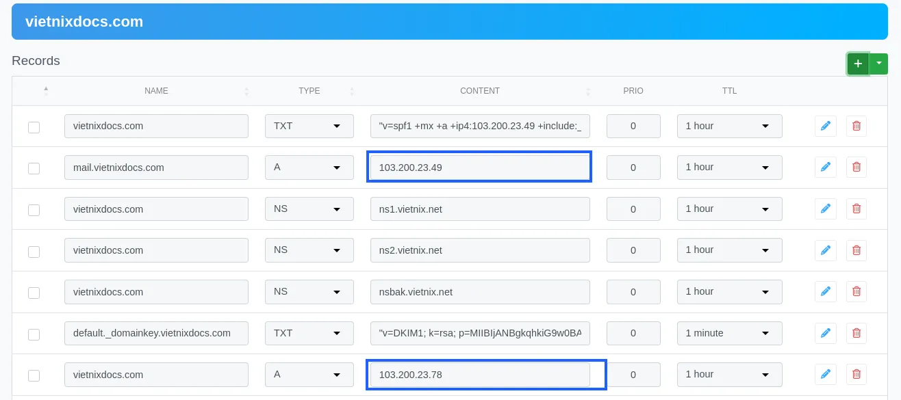Select the ns2.vietnix.net row checkbox
The image size is (901, 400).
click(x=34, y=252)
